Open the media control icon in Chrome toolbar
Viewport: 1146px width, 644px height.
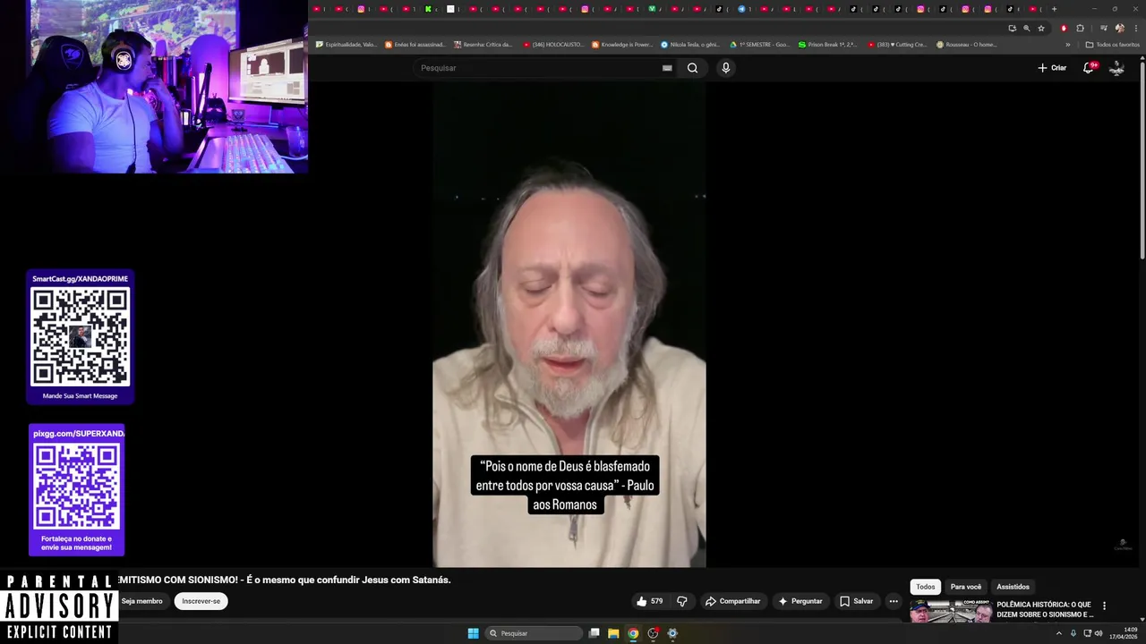tap(1103, 28)
